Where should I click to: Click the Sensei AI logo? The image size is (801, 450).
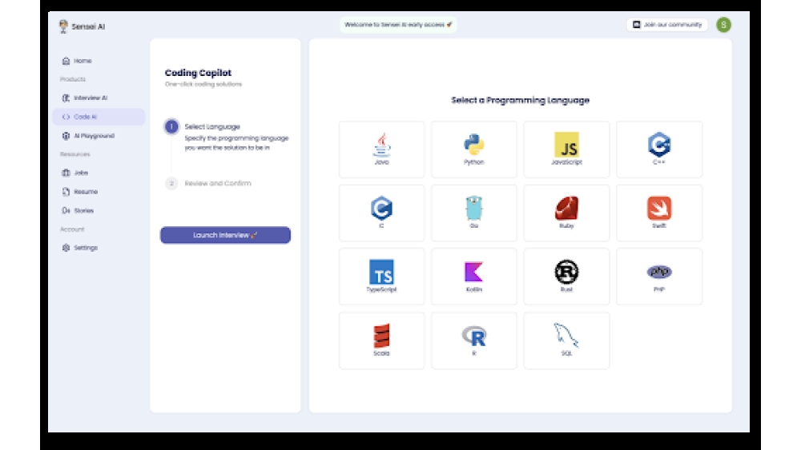click(82, 26)
